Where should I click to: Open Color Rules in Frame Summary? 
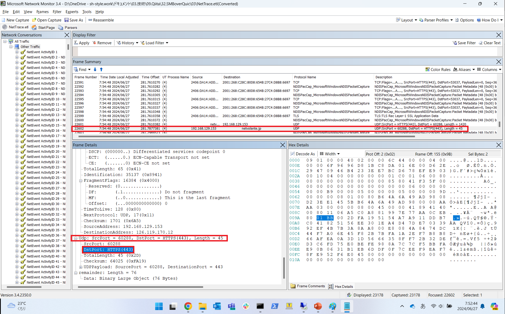(438, 70)
